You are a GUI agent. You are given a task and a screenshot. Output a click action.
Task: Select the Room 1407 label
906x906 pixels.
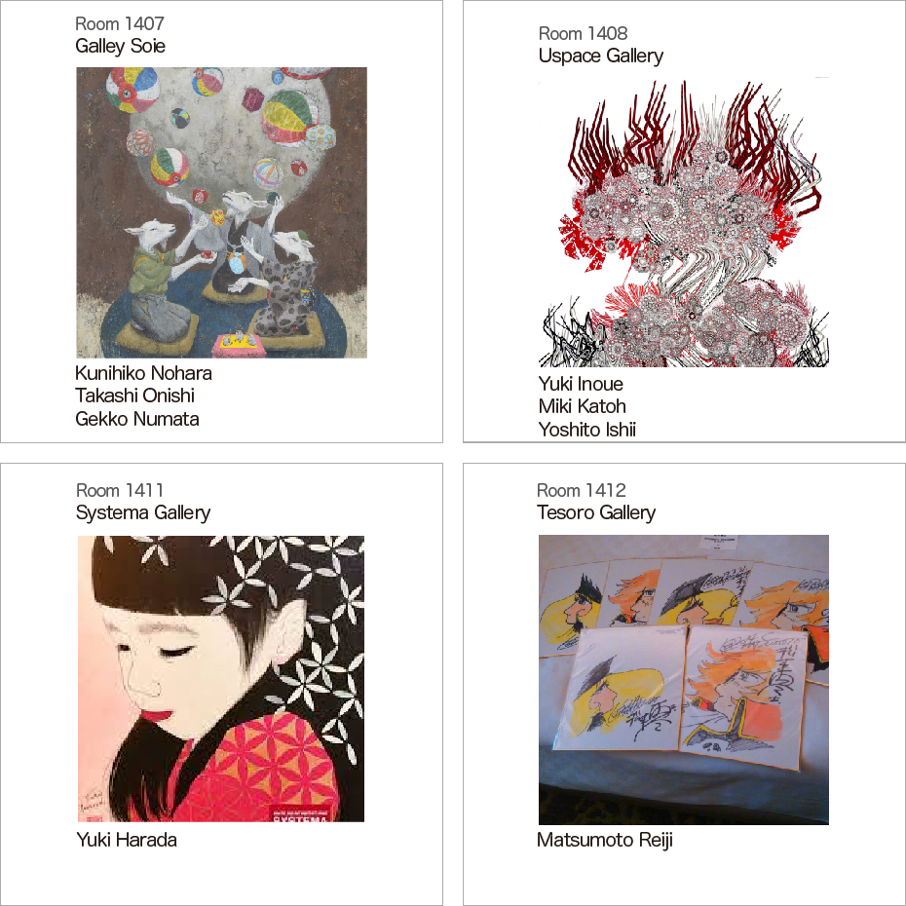click(120, 23)
